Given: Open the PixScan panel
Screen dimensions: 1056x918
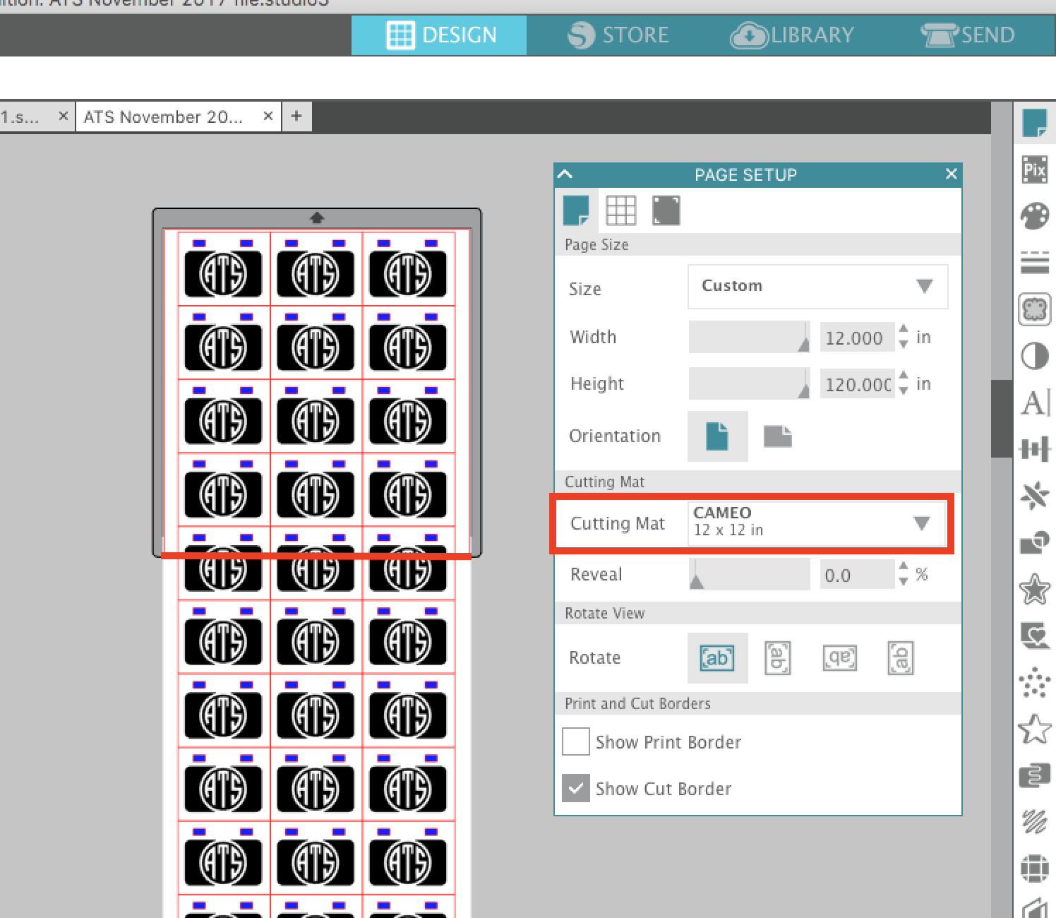Looking at the screenshot, I should pos(1035,169).
